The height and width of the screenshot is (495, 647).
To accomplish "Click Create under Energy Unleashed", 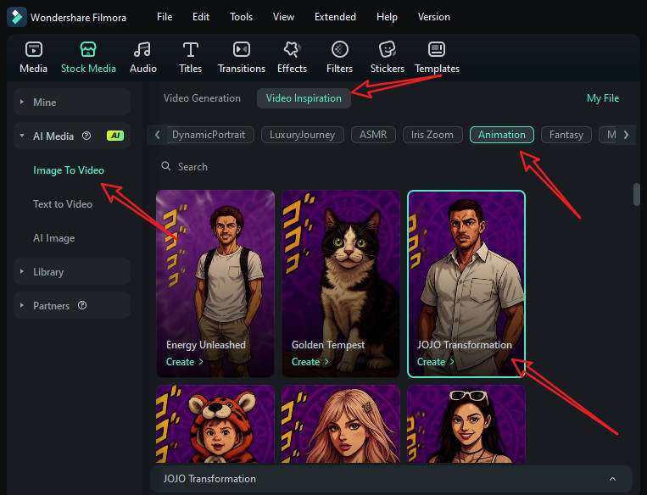I will (184, 362).
